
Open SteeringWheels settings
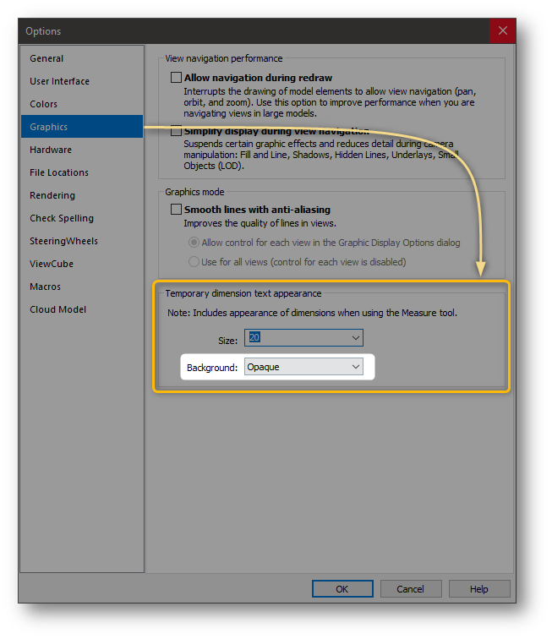tap(82, 241)
